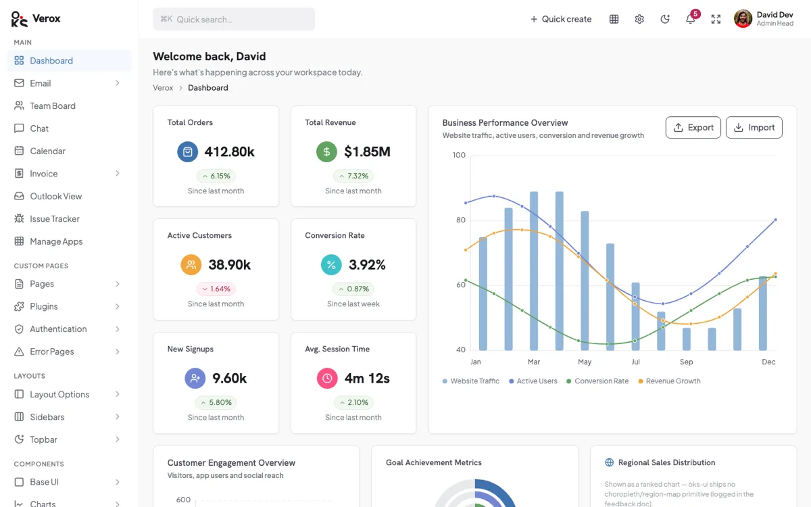
Task: Click the Base UI square icon
Action: coord(19,482)
